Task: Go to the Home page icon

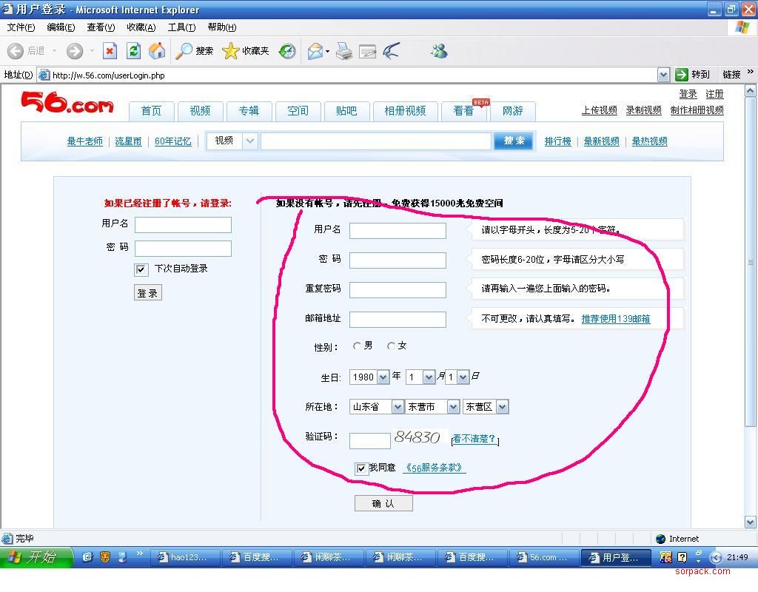Action: (157, 51)
